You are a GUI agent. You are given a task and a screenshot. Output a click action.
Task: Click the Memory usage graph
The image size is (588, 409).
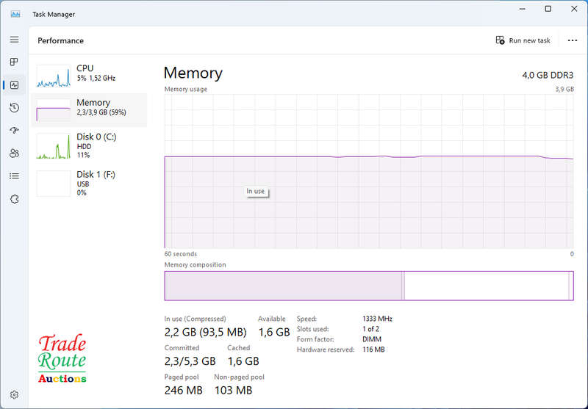tap(369, 171)
